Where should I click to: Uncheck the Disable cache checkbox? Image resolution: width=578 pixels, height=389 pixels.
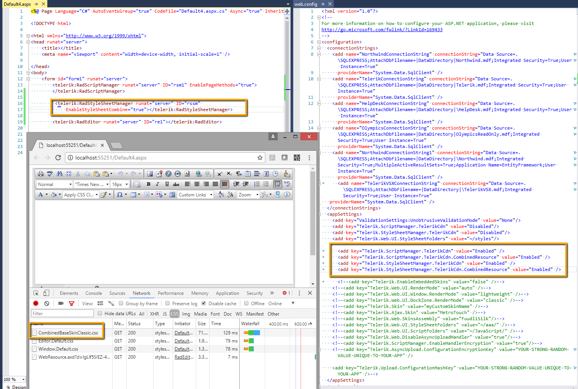pos(204,303)
